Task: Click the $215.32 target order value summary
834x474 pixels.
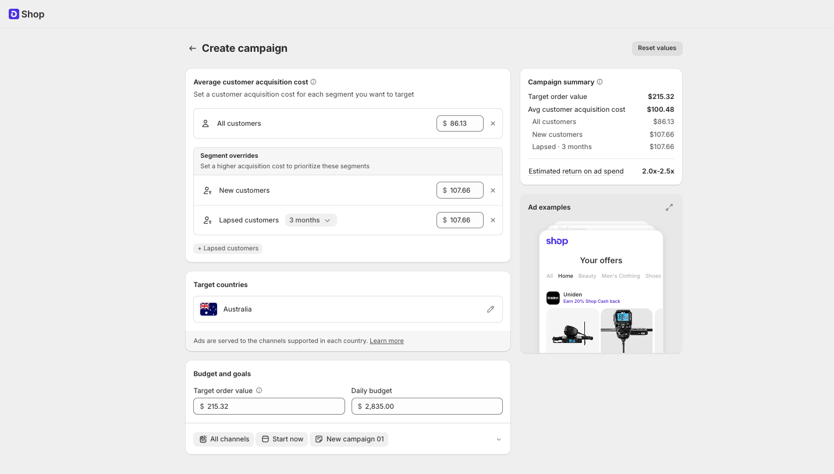Action: pyautogui.click(x=661, y=97)
